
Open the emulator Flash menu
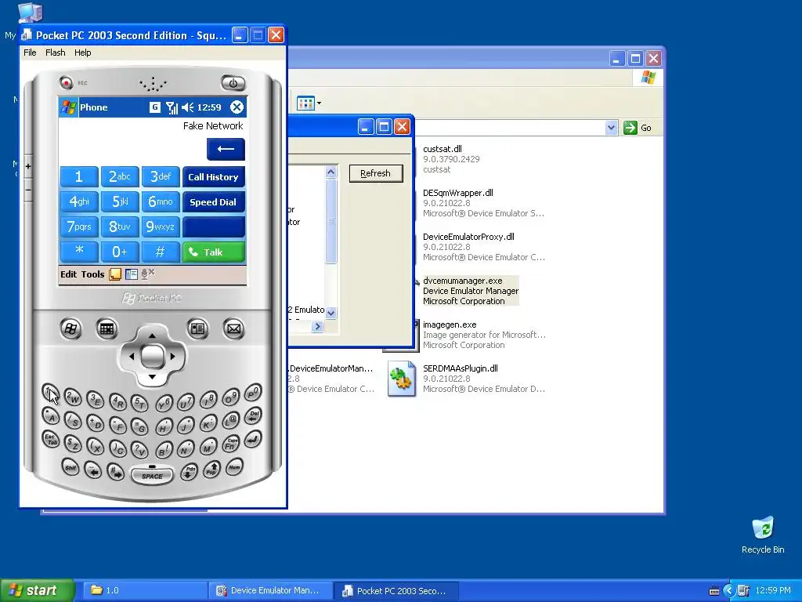56,53
